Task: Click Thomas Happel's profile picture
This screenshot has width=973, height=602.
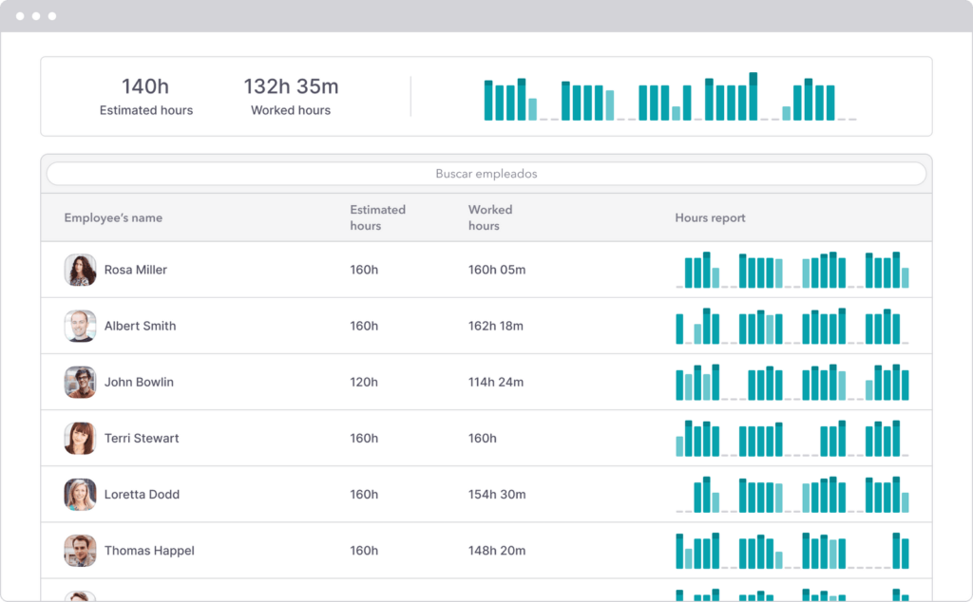Action: [80, 551]
